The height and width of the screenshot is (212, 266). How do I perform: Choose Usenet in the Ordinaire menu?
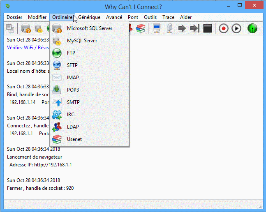pyautogui.click(x=89, y=139)
